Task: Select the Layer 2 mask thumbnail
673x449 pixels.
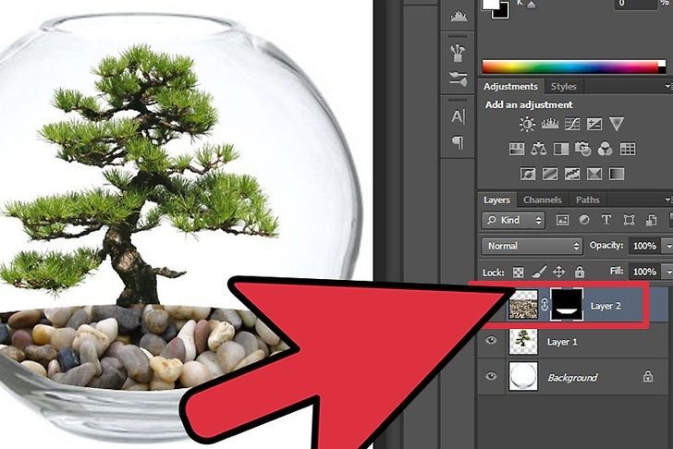Action: click(x=567, y=304)
